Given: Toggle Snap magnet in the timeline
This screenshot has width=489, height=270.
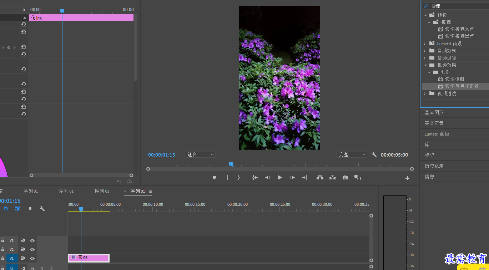Looking at the screenshot, I should point(6,209).
